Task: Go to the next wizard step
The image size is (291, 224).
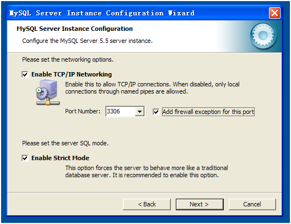Action: coord(200,204)
